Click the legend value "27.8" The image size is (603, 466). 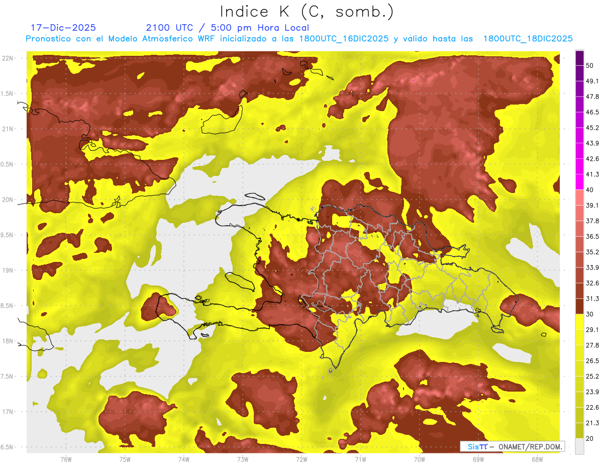(592, 345)
